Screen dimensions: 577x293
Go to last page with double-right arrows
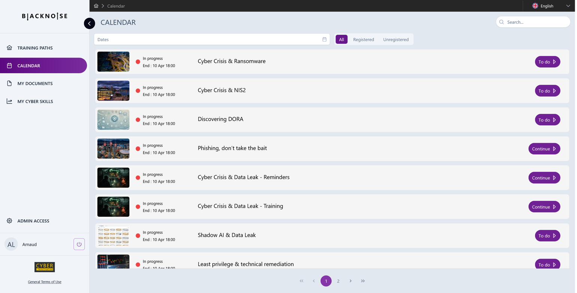pyautogui.click(x=363, y=281)
